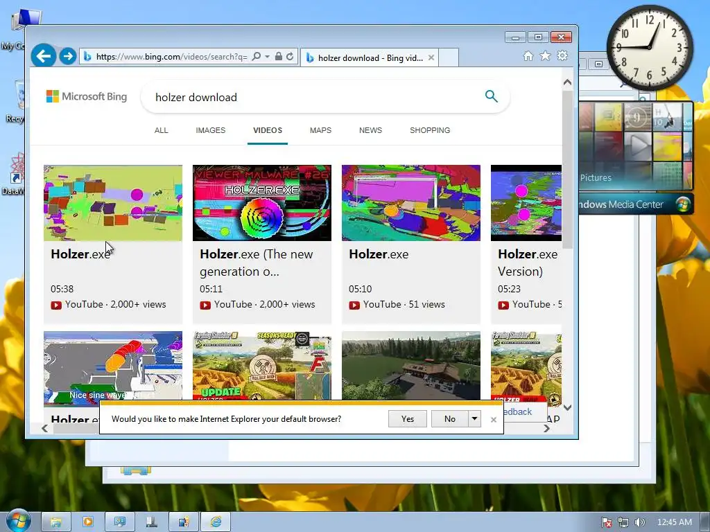Open the farmhouse landscape video thumbnail

point(410,366)
